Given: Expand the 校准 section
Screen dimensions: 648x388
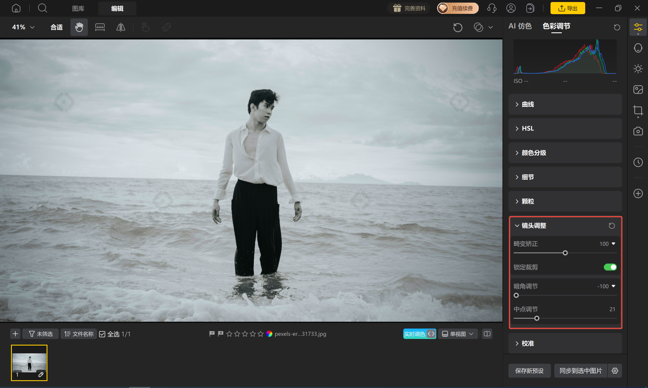Looking at the screenshot, I should tap(565, 343).
